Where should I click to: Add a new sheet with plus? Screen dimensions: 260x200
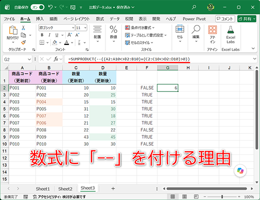click(113, 188)
